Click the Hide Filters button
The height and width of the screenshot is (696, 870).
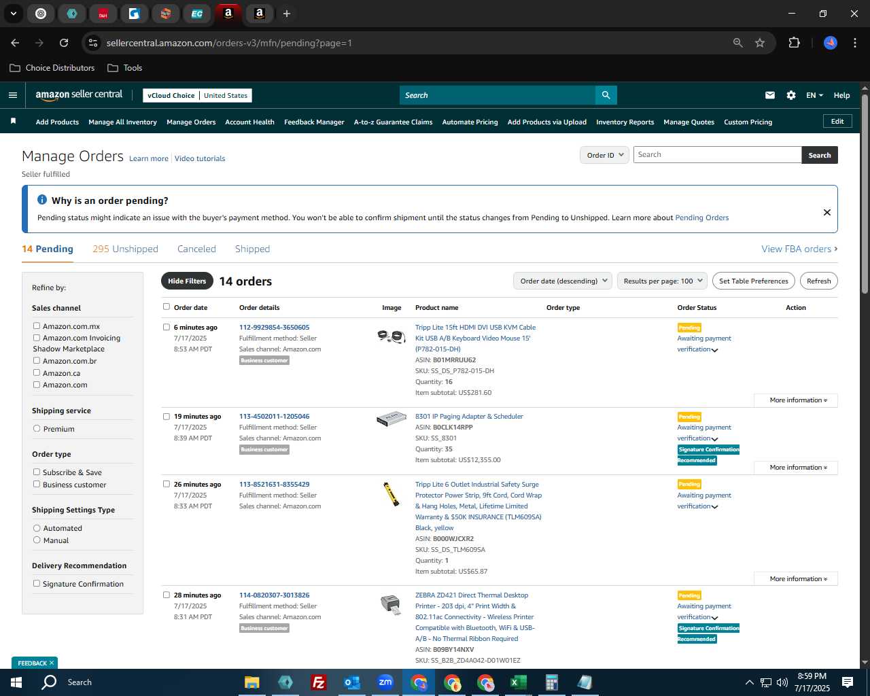pyautogui.click(x=187, y=281)
